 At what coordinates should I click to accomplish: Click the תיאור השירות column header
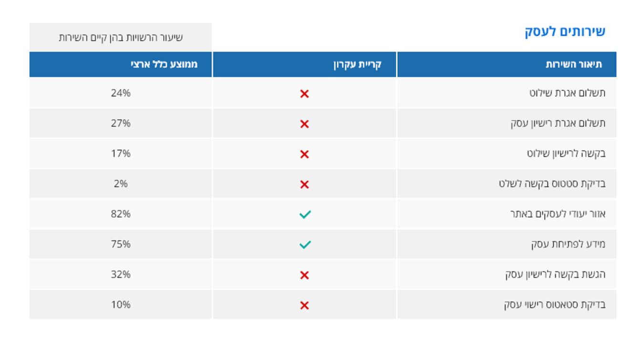574,65
